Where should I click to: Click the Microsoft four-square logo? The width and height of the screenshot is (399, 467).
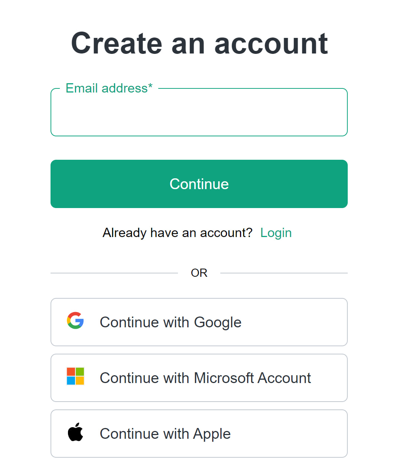pos(75,376)
